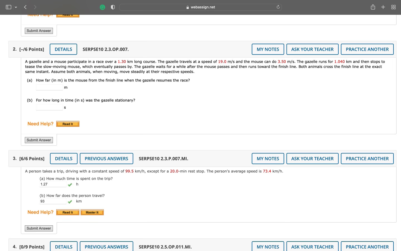
Task: Click PRACTICE ANOTHER for question 2
Action: click(367, 49)
